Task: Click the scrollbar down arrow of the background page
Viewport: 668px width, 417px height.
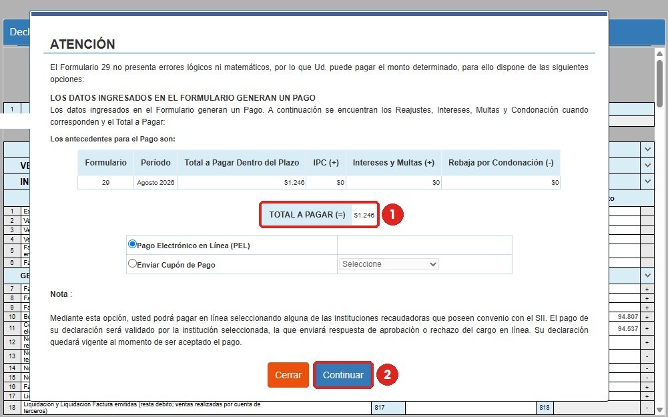Action: [x=659, y=411]
